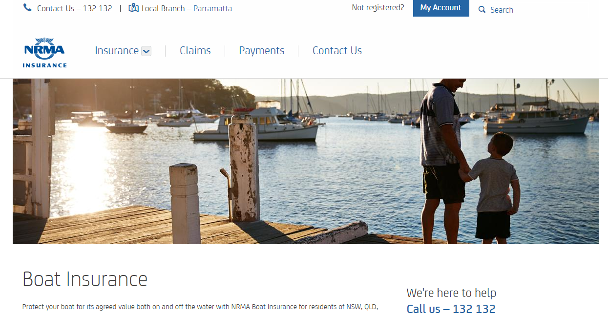Click the Local Branch label text
The height and width of the screenshot is (314, 608).
163,8
